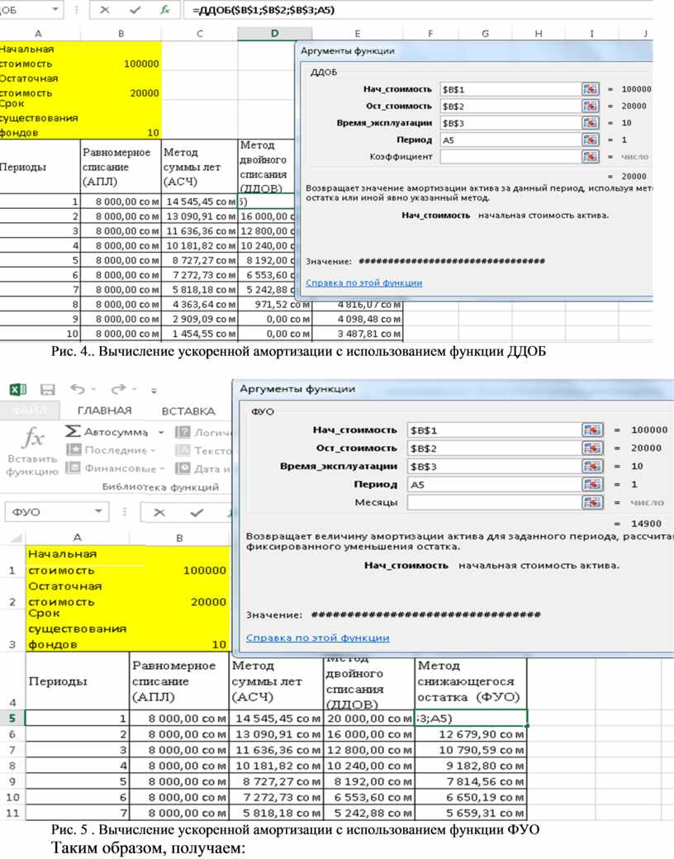Viewport: 674px width, 859px height.
Task: Open the name box dropdown showing ОБ
Action: (x=55, y=10)
